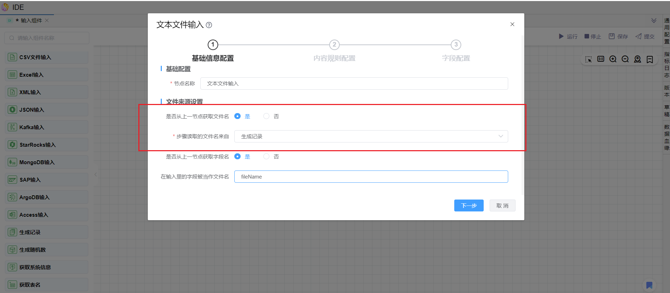This screenshot has width=670, height=293.
Task: Select the StarRocks输入 component icon
Action: [12, 145]
